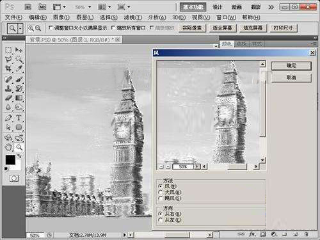Select 大风 method radio button
This screenshot has width=320, height=240.
(x=160, y=192)
